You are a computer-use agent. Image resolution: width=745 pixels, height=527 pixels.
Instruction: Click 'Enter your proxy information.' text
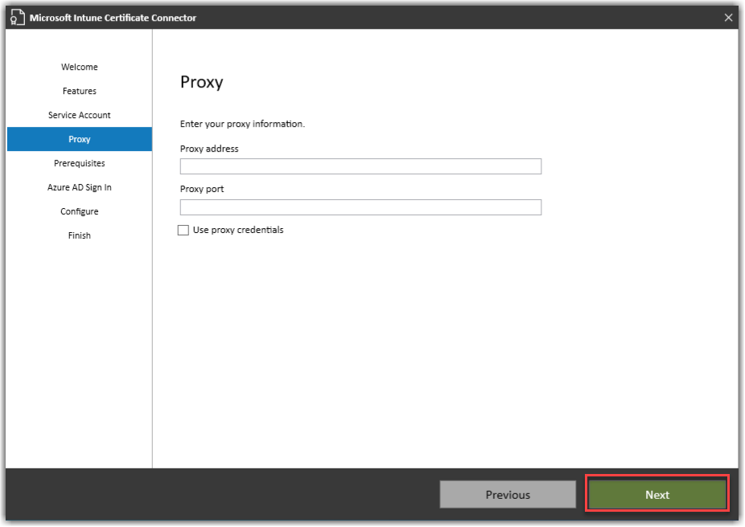[242, 124]
